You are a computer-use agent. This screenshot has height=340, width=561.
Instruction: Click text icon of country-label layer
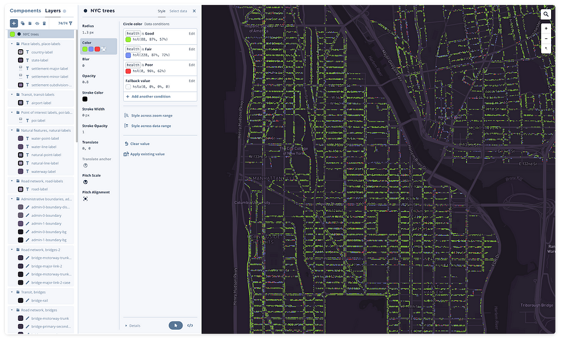(x=27, y=52)
